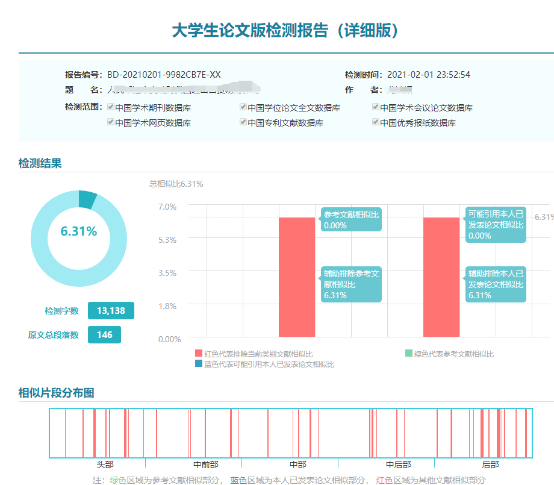Click the 头部 segment label
This screenshot has height=485, width=554.
105,465
